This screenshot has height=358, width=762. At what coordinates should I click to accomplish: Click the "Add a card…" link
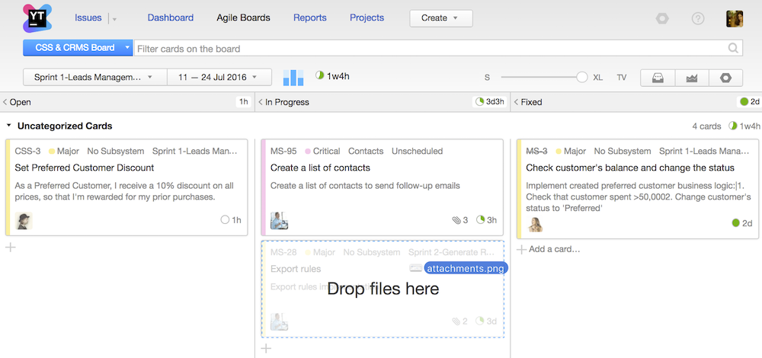(x=554, y=249)
